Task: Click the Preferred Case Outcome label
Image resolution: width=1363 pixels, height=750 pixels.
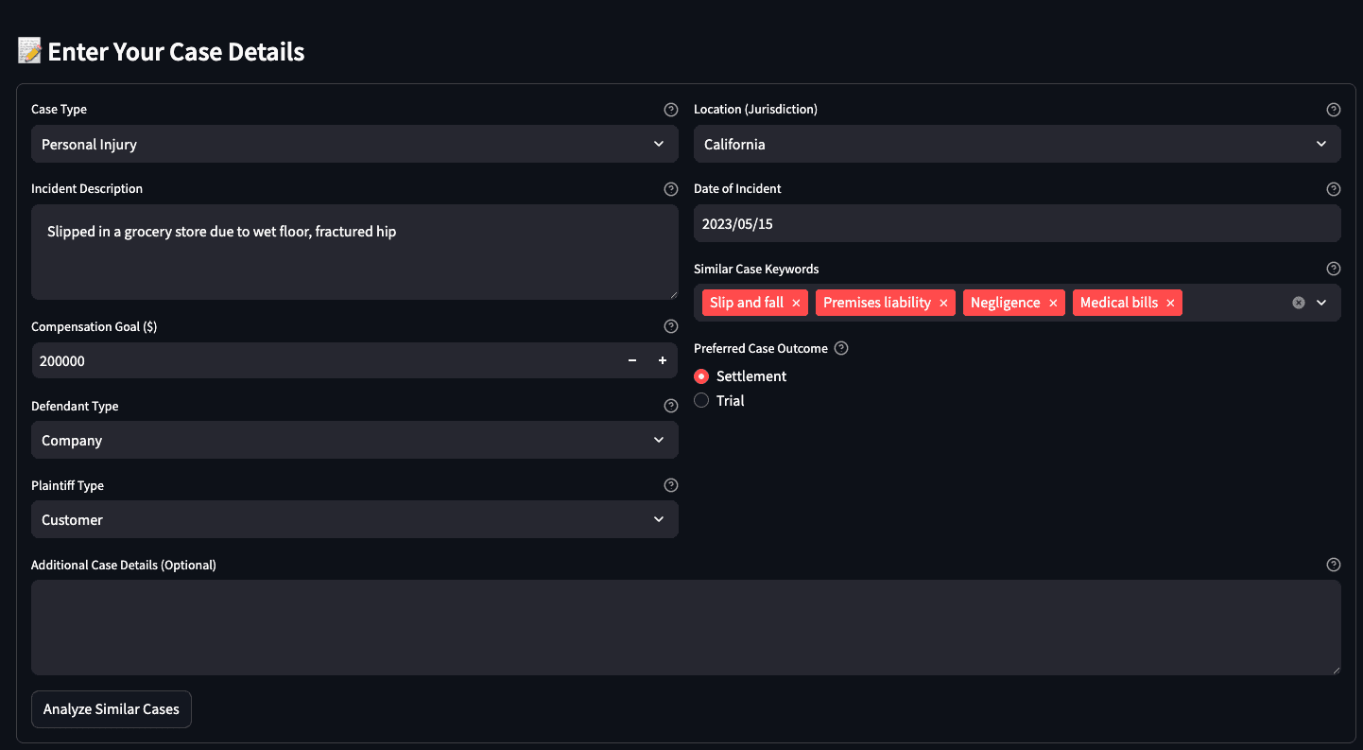Action: pyautogui.click(x=761, y=348)
